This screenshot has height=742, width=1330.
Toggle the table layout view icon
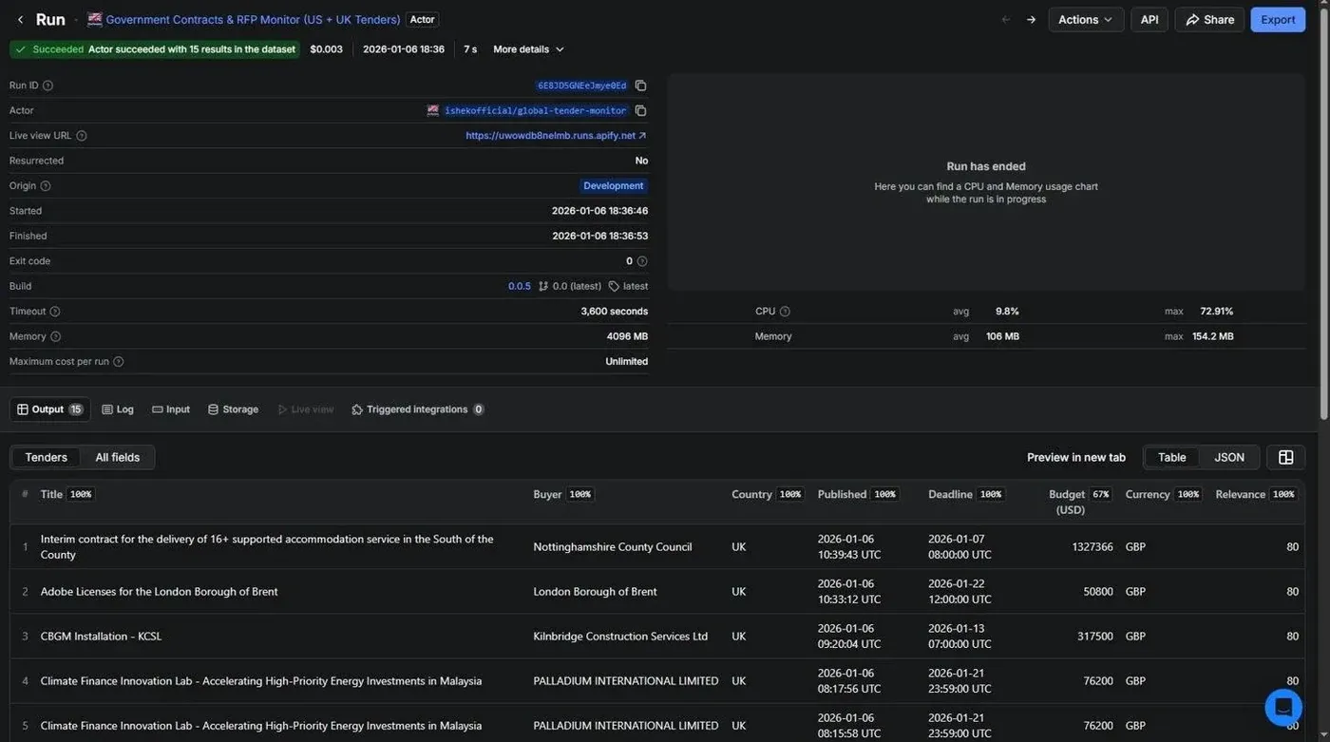1285,457
